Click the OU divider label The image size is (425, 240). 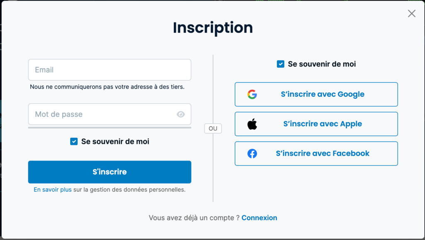click(x=213, y=129)
